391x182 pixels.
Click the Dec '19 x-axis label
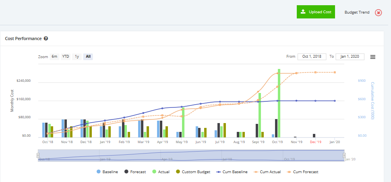coord(315,142)
